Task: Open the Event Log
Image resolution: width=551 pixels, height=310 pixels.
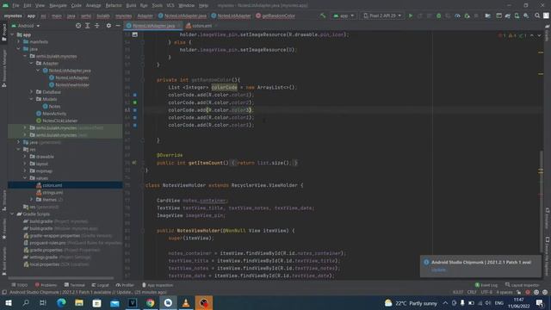Action: 486,285
